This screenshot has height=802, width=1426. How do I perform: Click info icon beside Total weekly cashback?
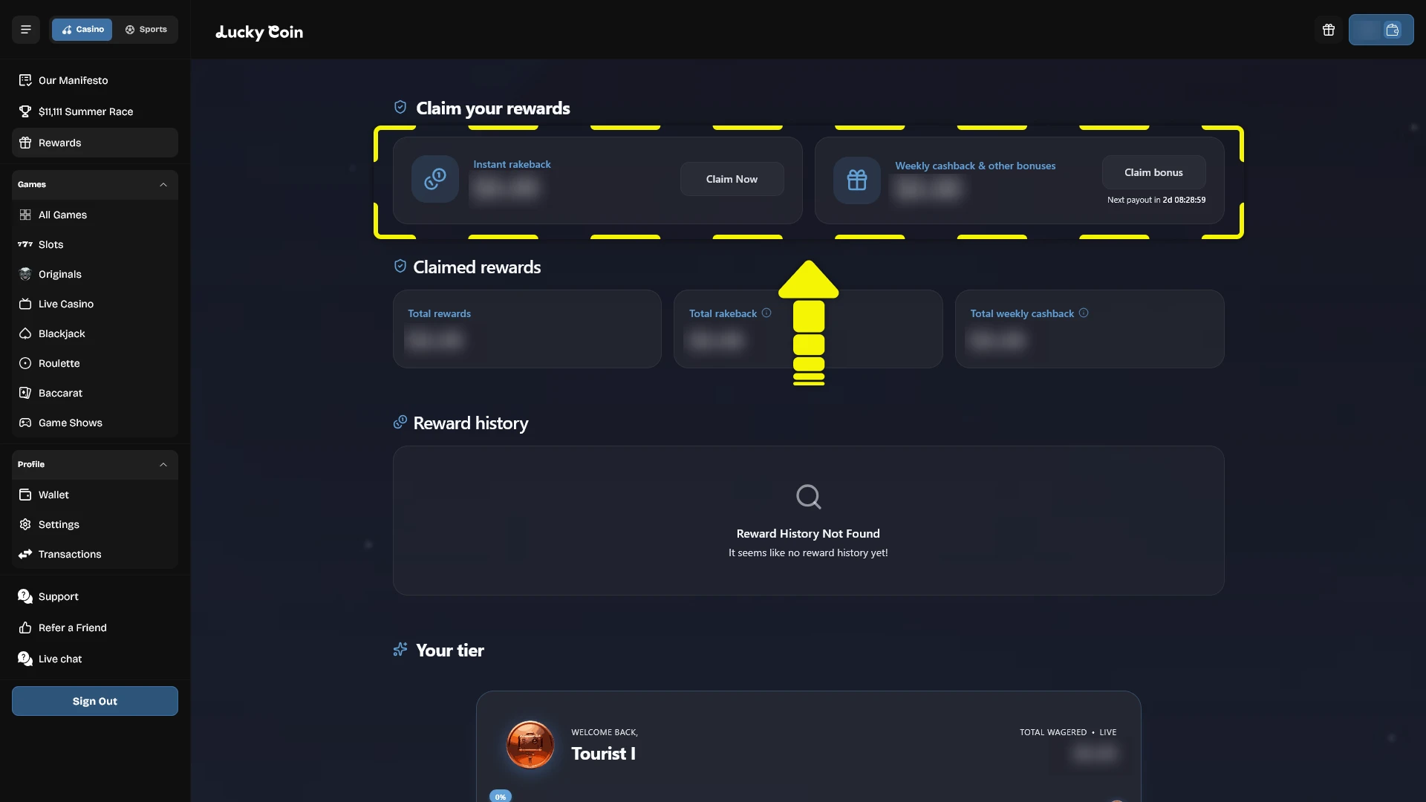1084,313
